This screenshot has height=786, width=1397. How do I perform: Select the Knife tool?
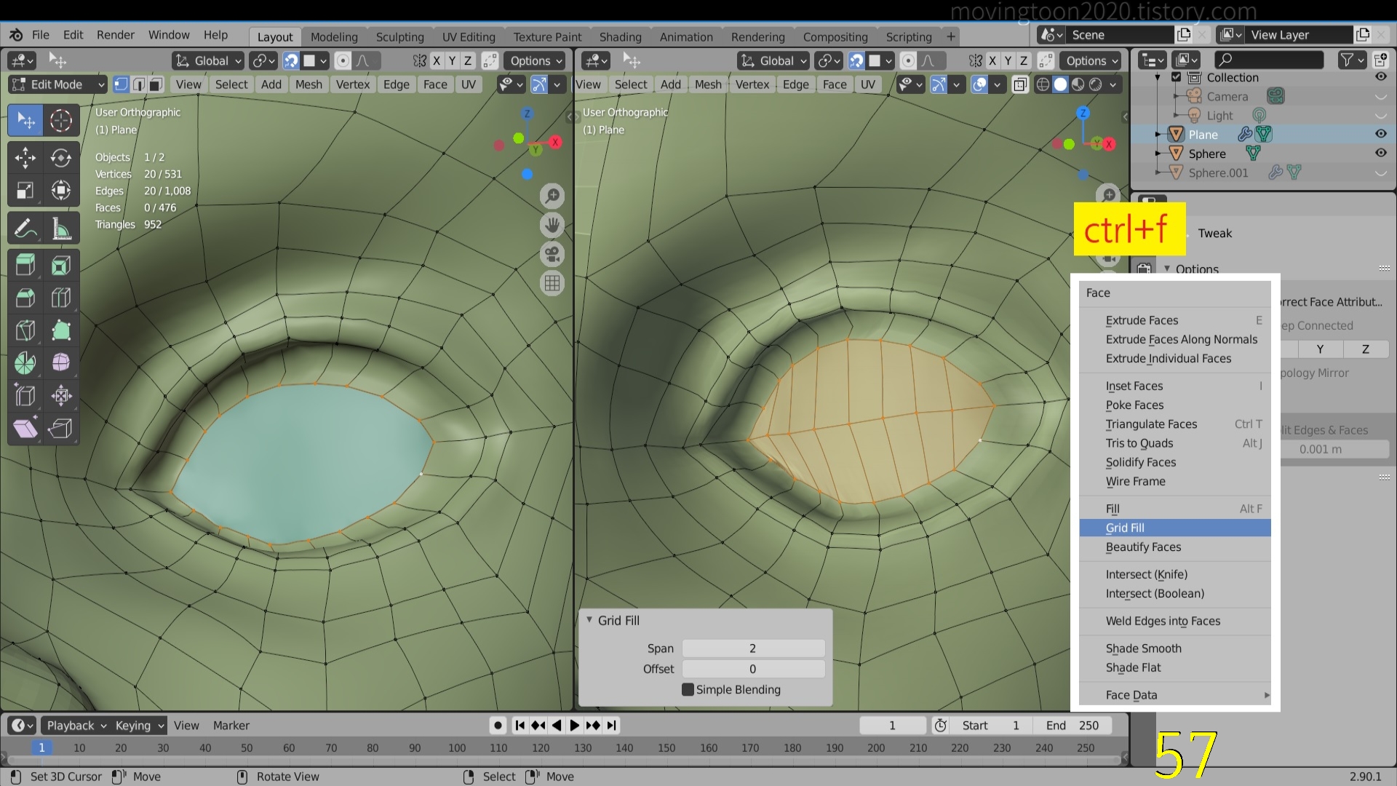coord(25,330)
